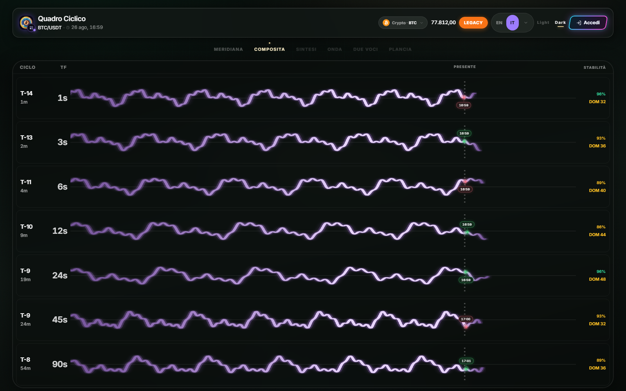Click the red present dot on 45s wave
The height and width of the screenshot is (391, 626).
tap(466, 326)
